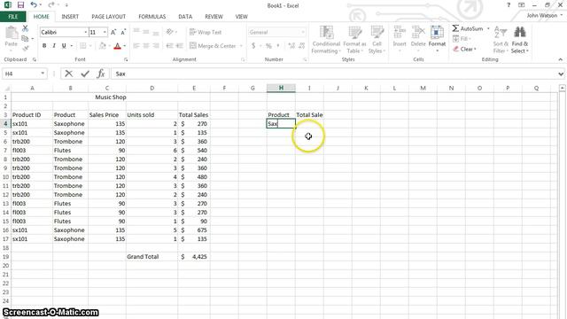Select the Units sold header cell
Viewport: 567px width, 319px height.
coord(151,114)
